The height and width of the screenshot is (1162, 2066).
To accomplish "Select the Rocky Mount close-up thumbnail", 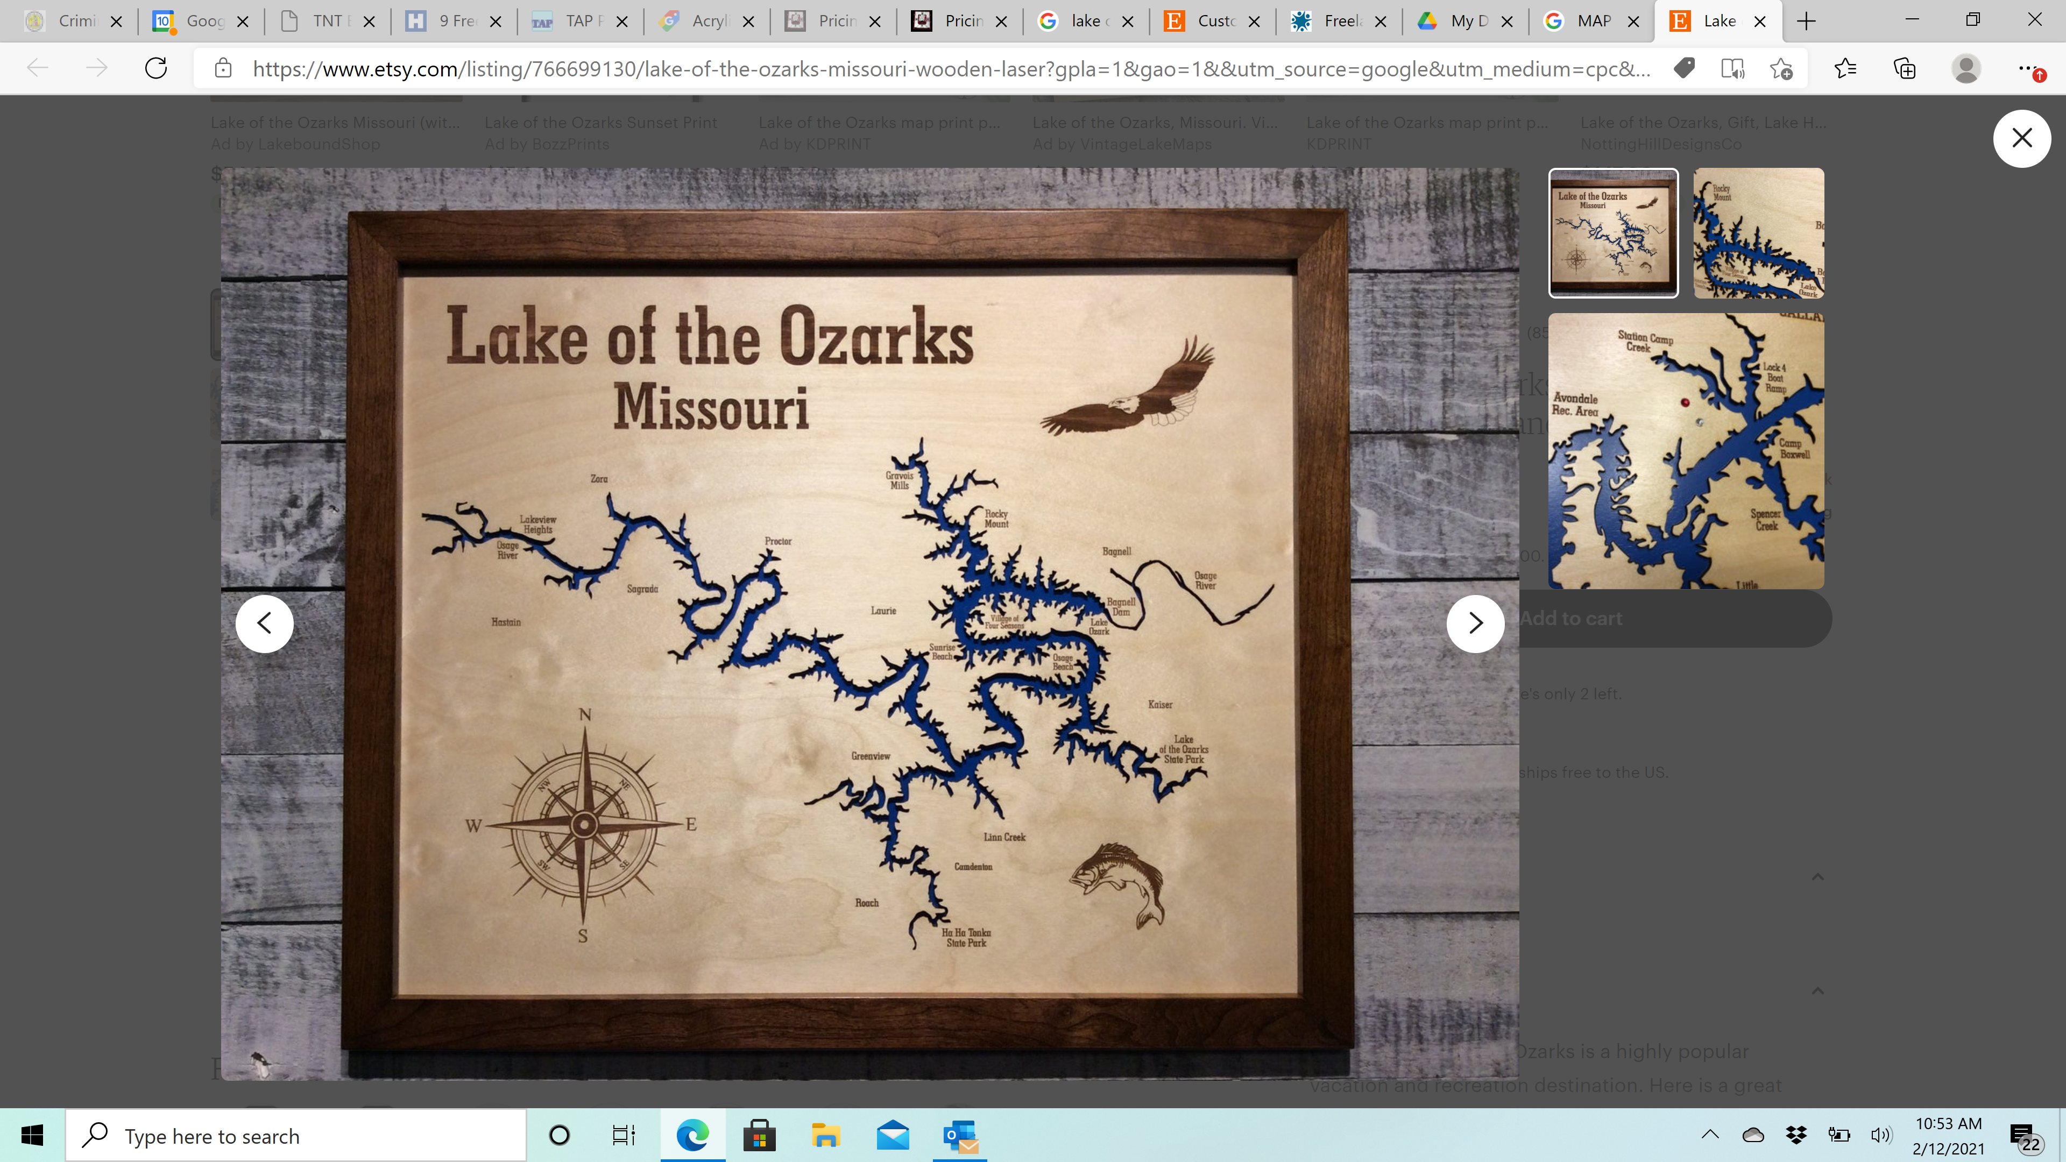I will [1758, 232].
